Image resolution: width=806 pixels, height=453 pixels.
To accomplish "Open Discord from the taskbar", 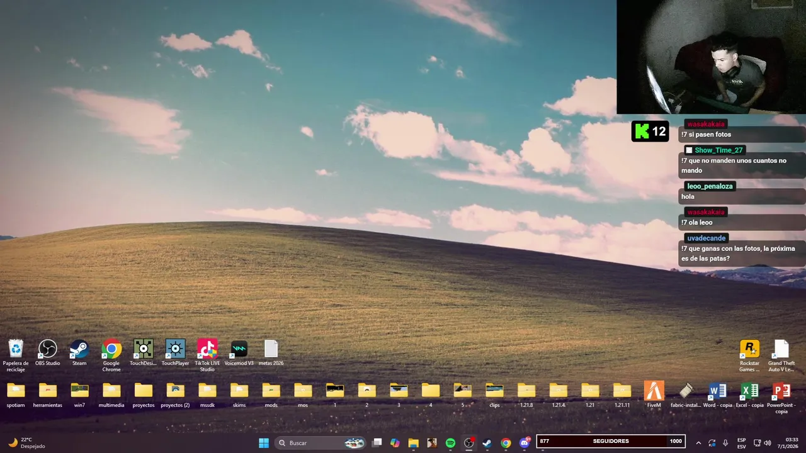I will click(x=525, y=443).
